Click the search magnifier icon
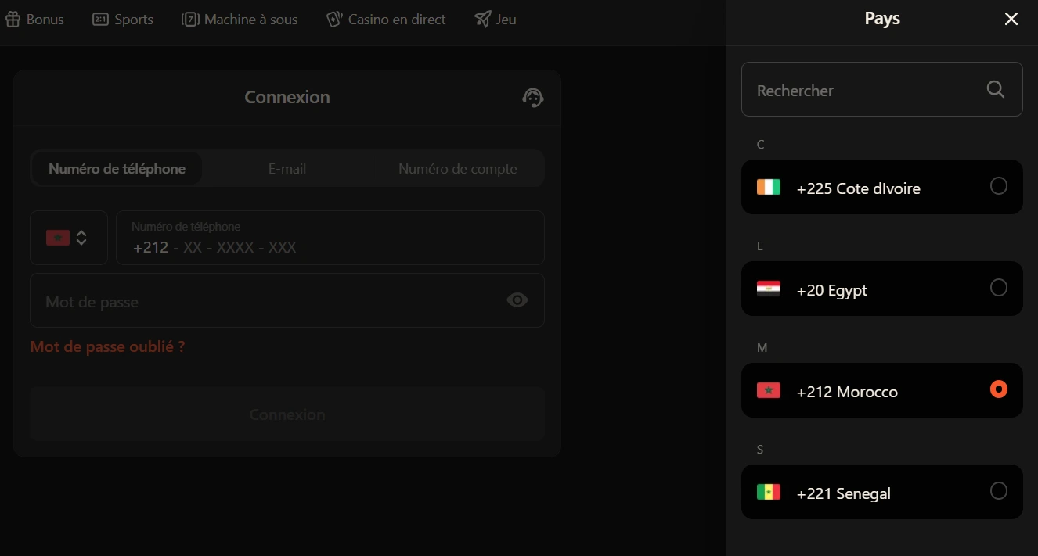1038x556 pixels. coord(996,89)
